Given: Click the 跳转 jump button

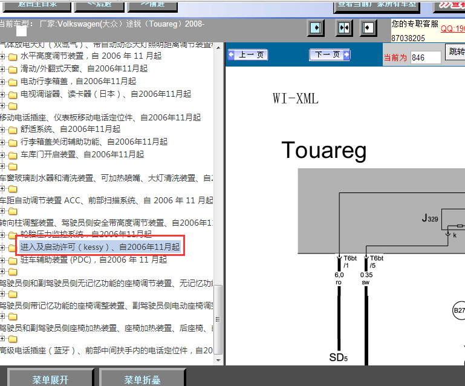Looking at the screenshot, I should tap(455, 51).
